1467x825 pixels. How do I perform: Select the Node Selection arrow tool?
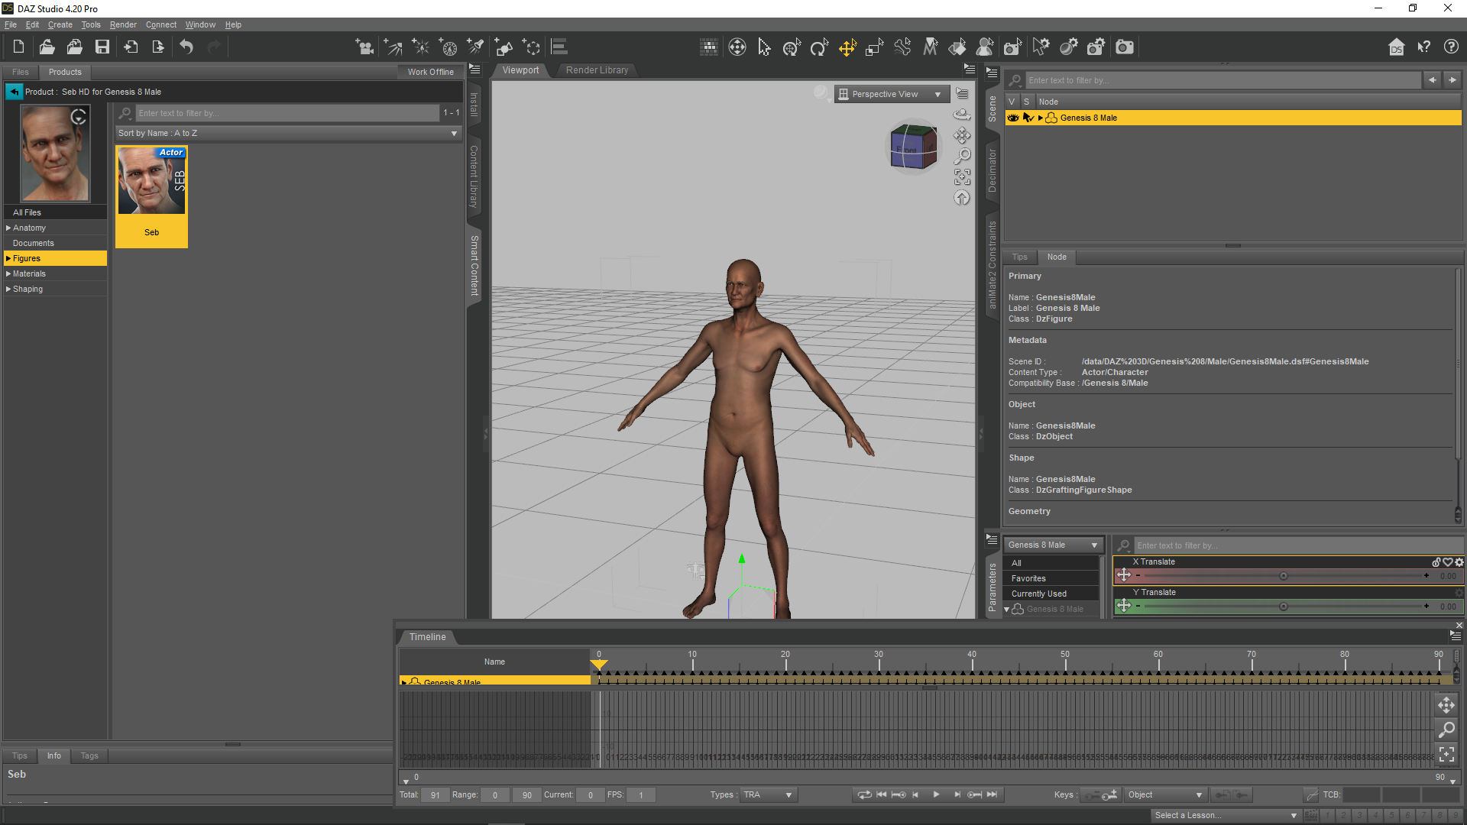click(764, 47)
